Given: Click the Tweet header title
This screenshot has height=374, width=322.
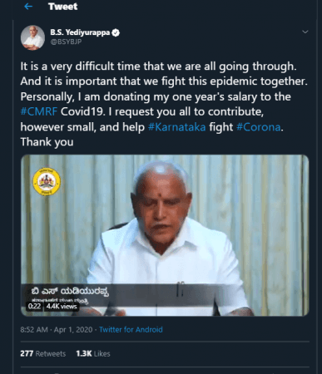Looking at the screenshot, I should (x=62, y=7).
